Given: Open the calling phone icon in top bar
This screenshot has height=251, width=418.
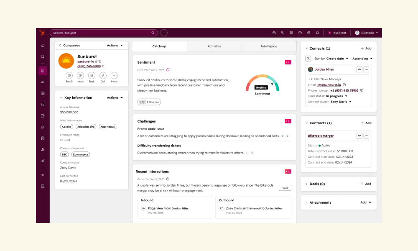Looking at the screenshot, I should tap(283, 33).
